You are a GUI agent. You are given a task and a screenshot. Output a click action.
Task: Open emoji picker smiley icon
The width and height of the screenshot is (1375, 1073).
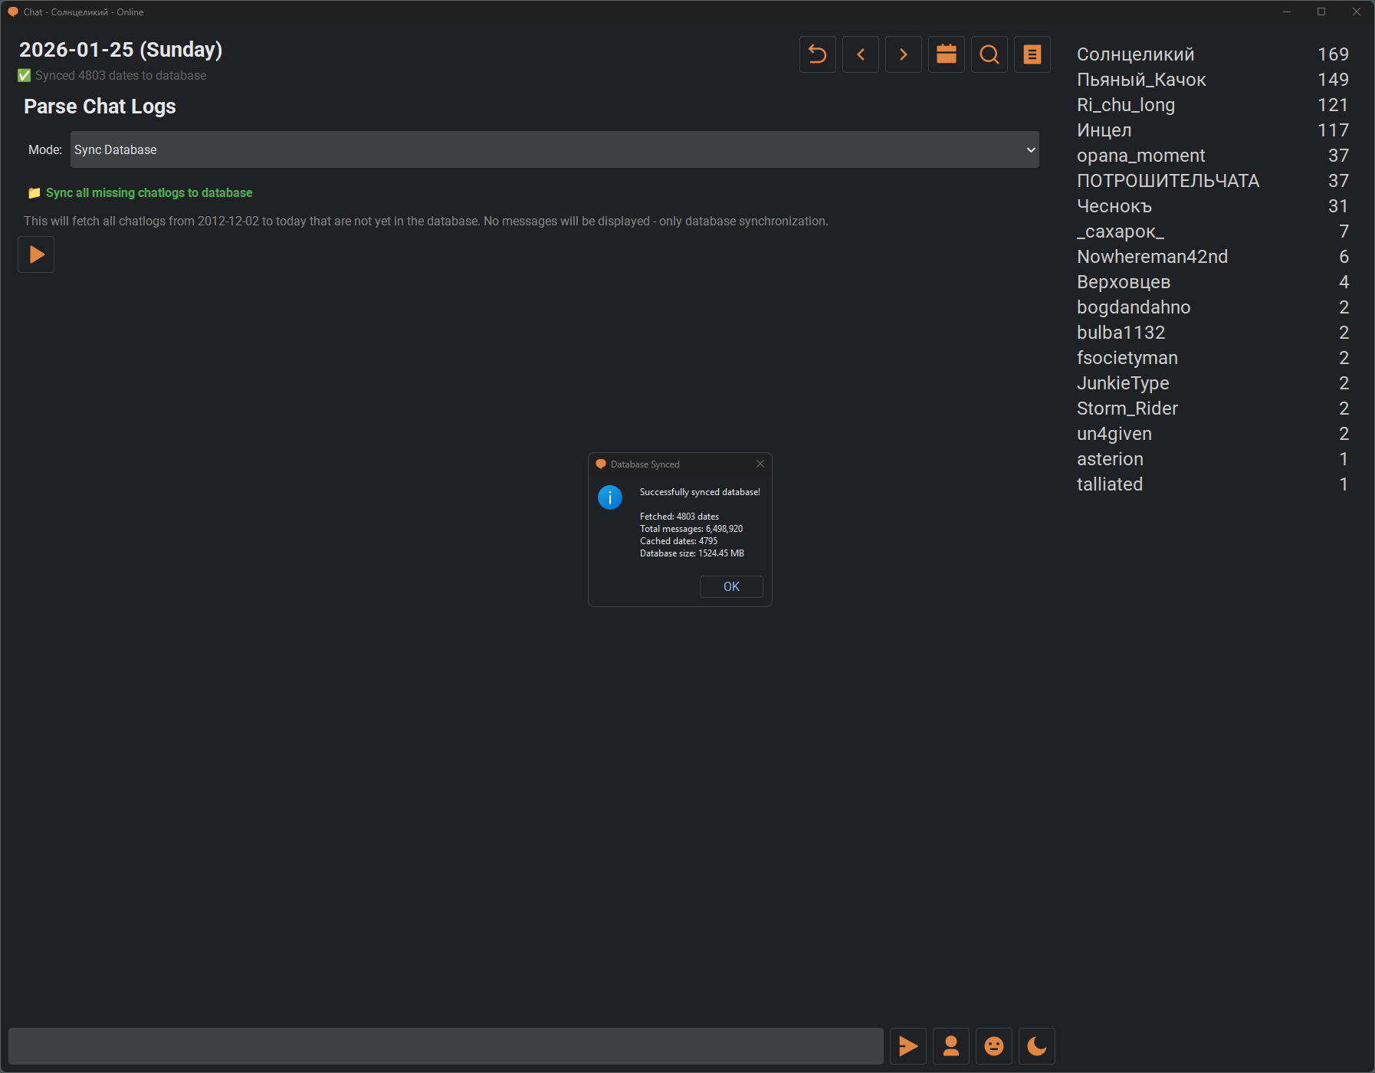(994, 1046)
